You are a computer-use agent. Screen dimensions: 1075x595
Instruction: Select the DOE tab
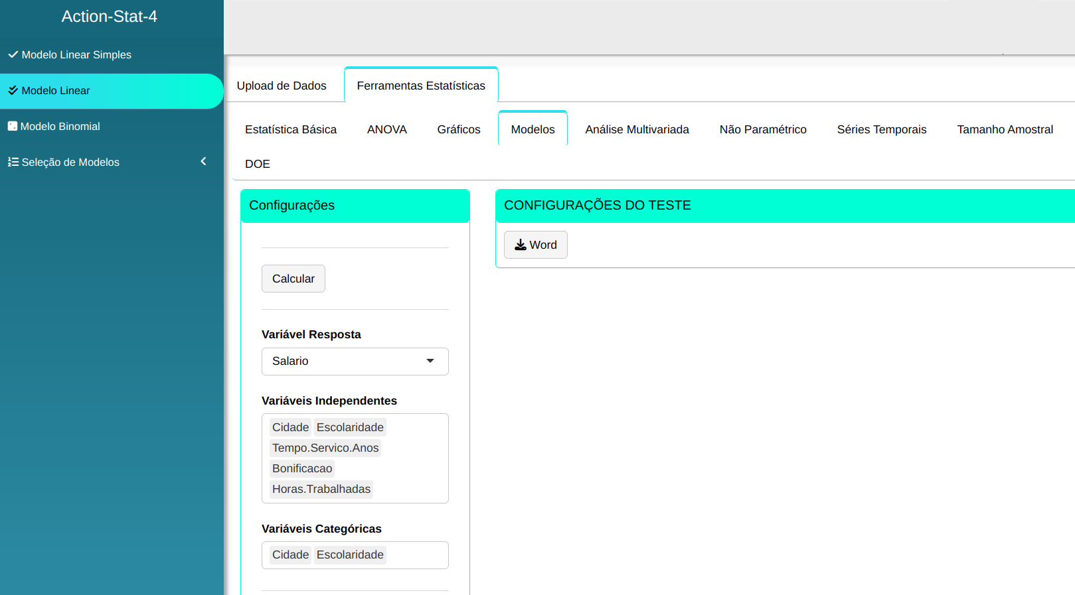coord(257,164)
